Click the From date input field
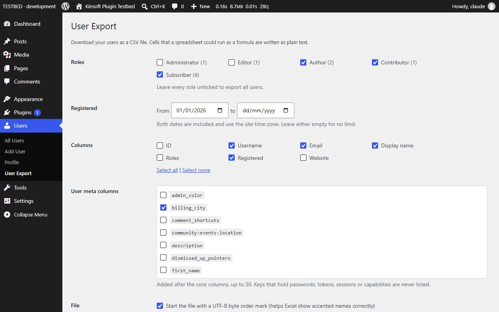Image resolution: width=499 pixels, height=312 pixels. tap(200, 110)
